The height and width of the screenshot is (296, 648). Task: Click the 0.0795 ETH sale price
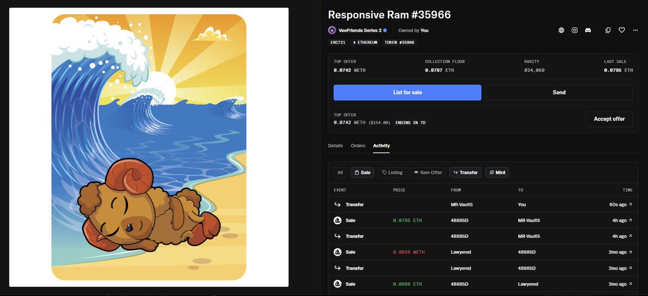click(409, 221)
